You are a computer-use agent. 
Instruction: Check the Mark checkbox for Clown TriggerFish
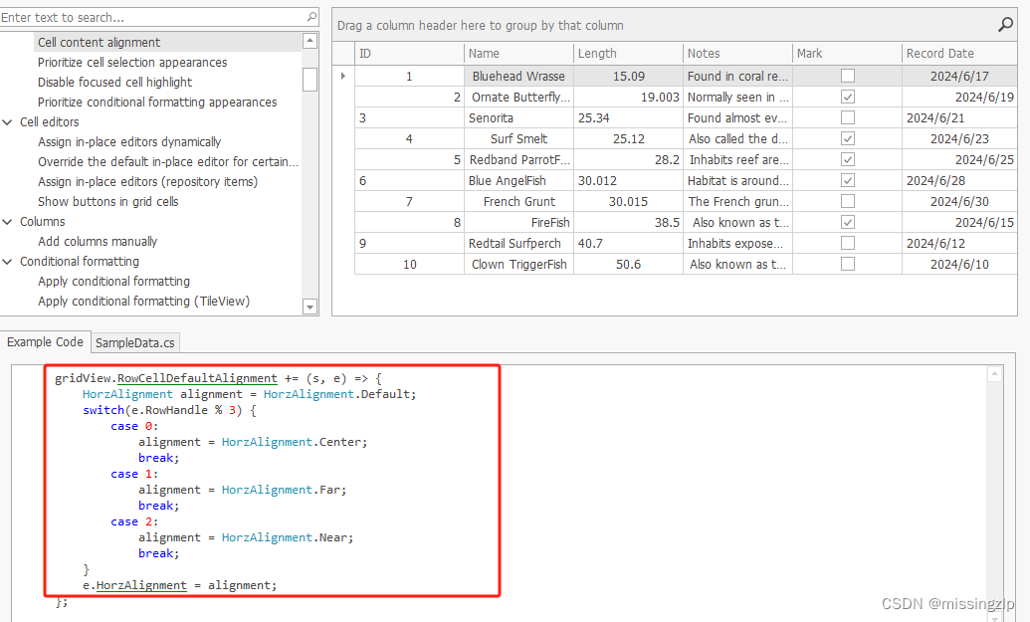pyautogui.click(x=848, y=264)
